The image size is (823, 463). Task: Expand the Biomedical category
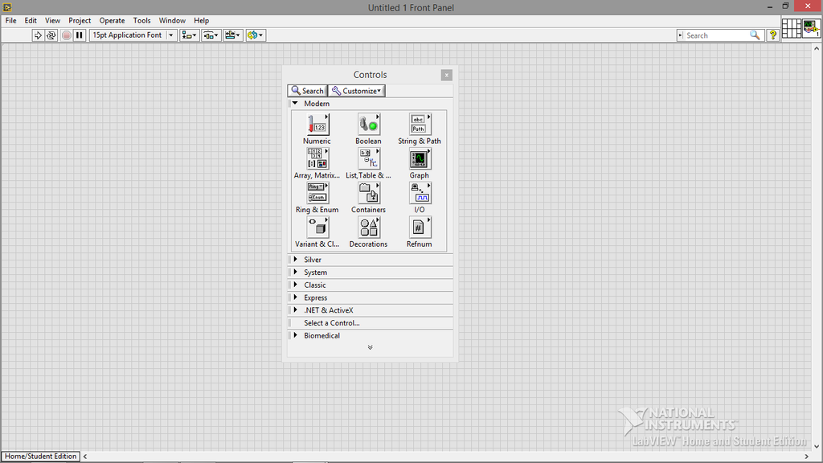point(295,335)
